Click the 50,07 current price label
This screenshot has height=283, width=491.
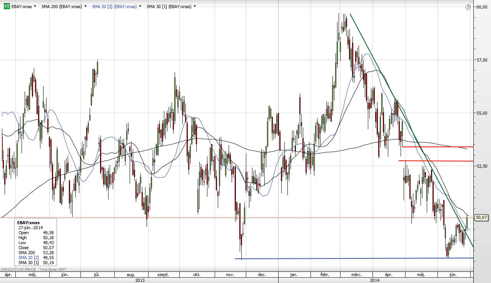click(481, 217)
